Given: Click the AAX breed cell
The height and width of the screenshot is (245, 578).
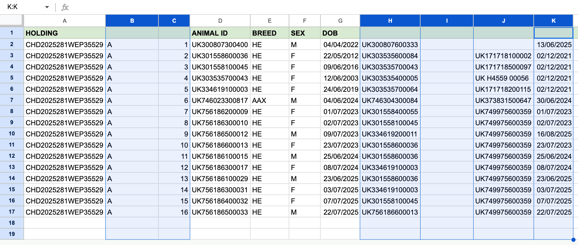Looking at the screenshot, I should [x=270, y=100].
